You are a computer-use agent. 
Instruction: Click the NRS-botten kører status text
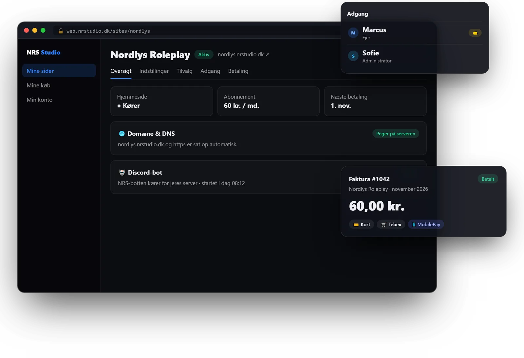(x=181, y=183)
